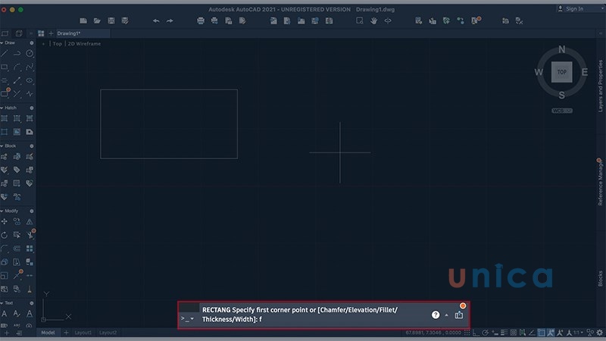Click the share icon in command line
Viewport: 606px width, 341px height.
click(x=459, y=315)
